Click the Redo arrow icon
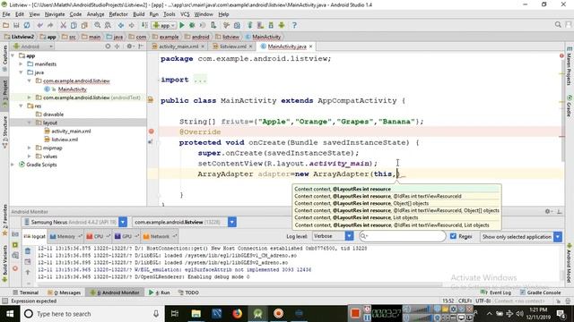The width and height of the screenshot is (574, 322). click(x=50, y=25)
